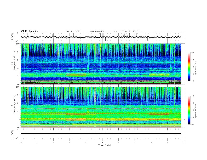This screenshot has width=207, height=160.
Task: Click the ch.3(V) waveform axis label
Action: pyautogui.click(x=13, y=134)
